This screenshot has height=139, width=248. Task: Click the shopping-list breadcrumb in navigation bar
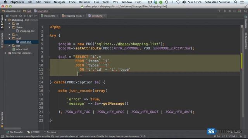[11, 11]
